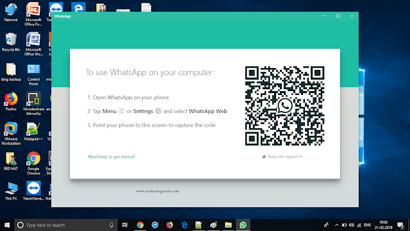Open Wondershare MirrorGo desktop shortcut
Viewport: 410px width, 231px height.
33,103
